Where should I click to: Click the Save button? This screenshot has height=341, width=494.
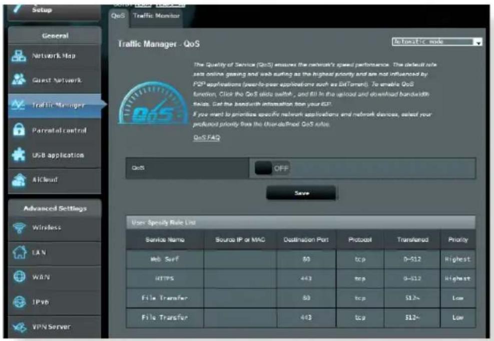click(301, 193)
